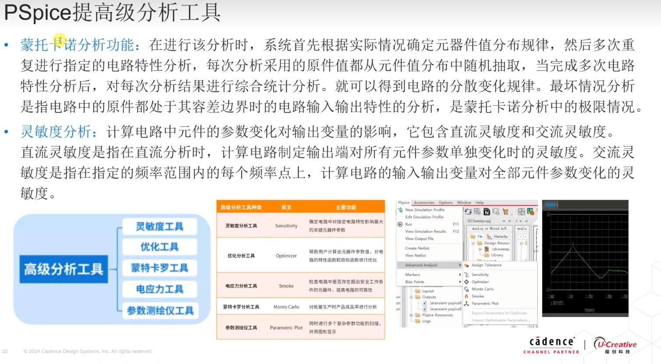Open the Smoke analysis tool

pos(478,296)
